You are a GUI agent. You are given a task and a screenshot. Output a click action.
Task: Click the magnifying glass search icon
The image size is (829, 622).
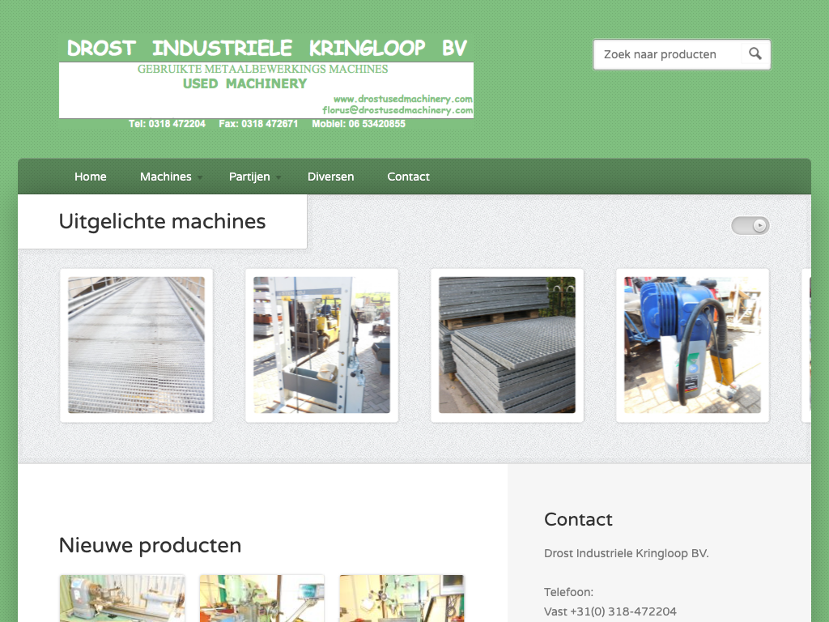coord(755,54)
